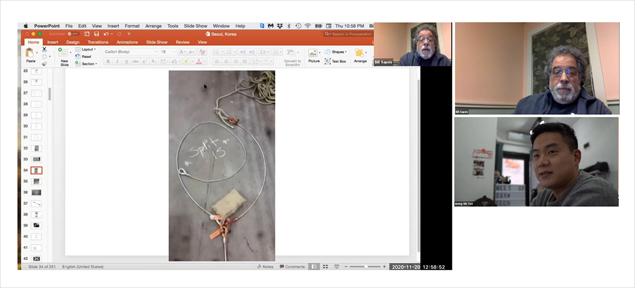
Task: Click the Align Right icon
Action: click(x=235, y=61)
